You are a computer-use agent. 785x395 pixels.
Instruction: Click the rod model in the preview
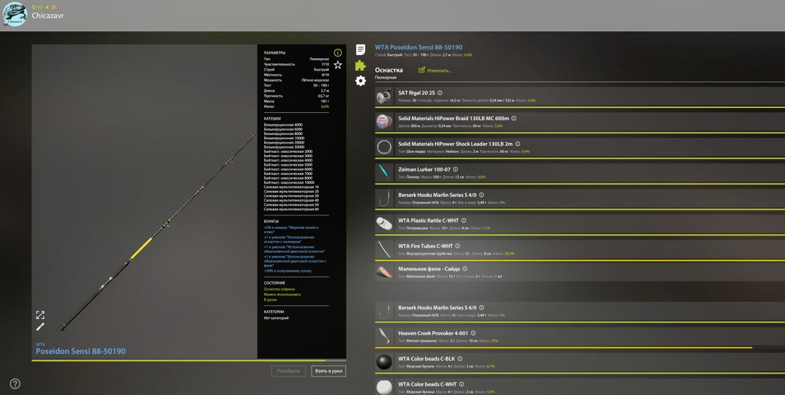click(158, 232)
